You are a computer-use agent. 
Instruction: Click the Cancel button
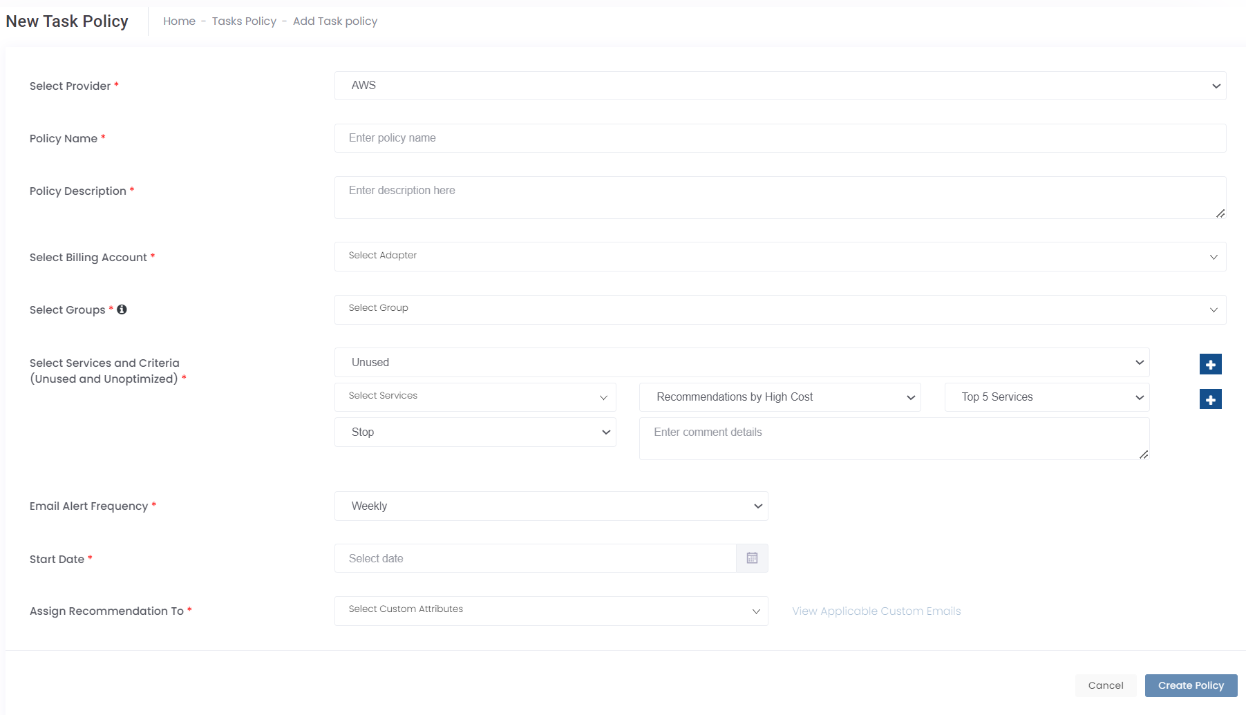coord(1105,685)
